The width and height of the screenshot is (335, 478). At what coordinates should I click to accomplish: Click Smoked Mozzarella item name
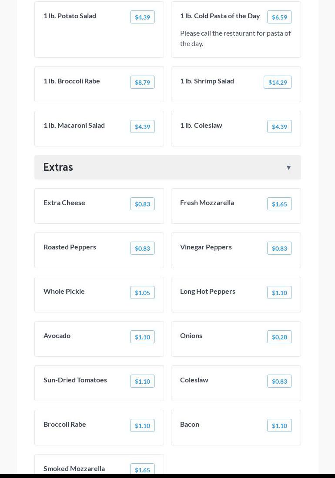(x=74, y=468)
